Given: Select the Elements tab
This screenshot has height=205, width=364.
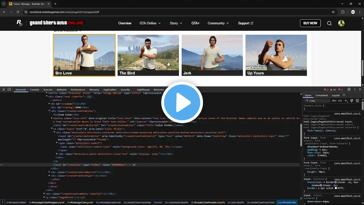Looking at the screenshot, I should click(x=21, y=90).
